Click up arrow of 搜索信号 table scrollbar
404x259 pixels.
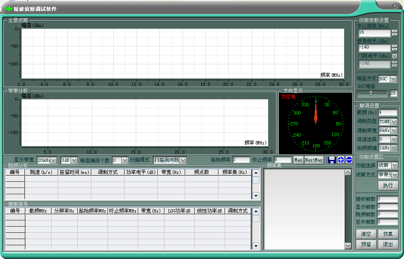pyautogui.click(x=256, y=211)
